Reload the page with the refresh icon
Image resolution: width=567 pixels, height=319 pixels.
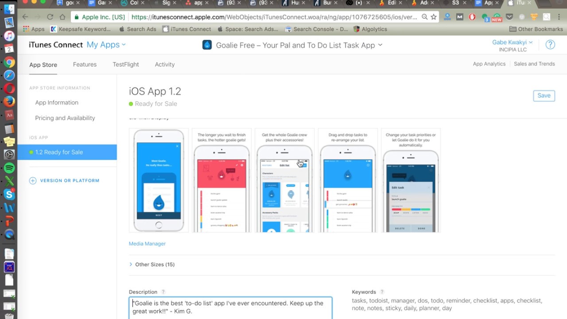(50, 17)
